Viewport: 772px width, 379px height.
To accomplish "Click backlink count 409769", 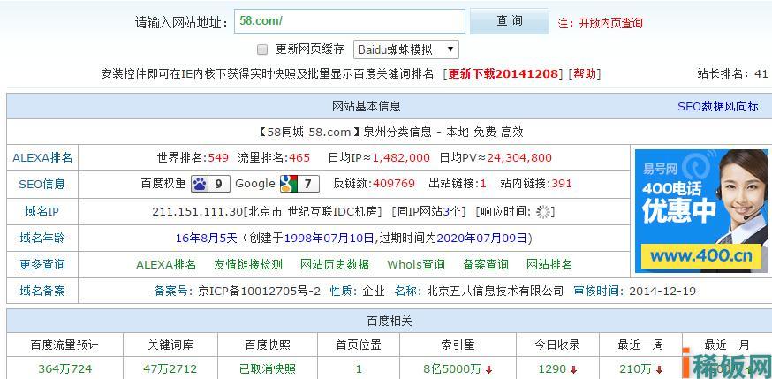I will pyautogui.click(x=394, y=184).
